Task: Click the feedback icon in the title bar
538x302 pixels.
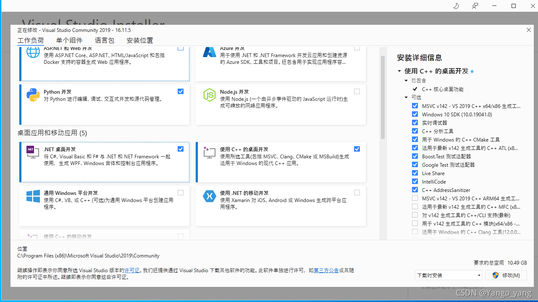Action: coord(475,6)
